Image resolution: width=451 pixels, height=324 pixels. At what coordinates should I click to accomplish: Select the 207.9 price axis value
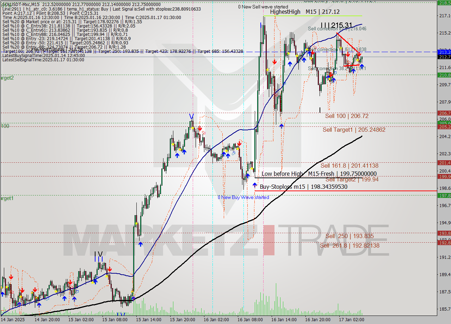click(x=445, y=102)
